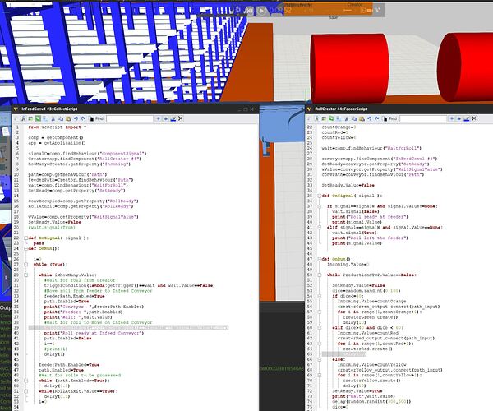This screenshot has width=493, height=411.
Task: Reset the simulation with the rewind control
Action: [x=249, y=11]
